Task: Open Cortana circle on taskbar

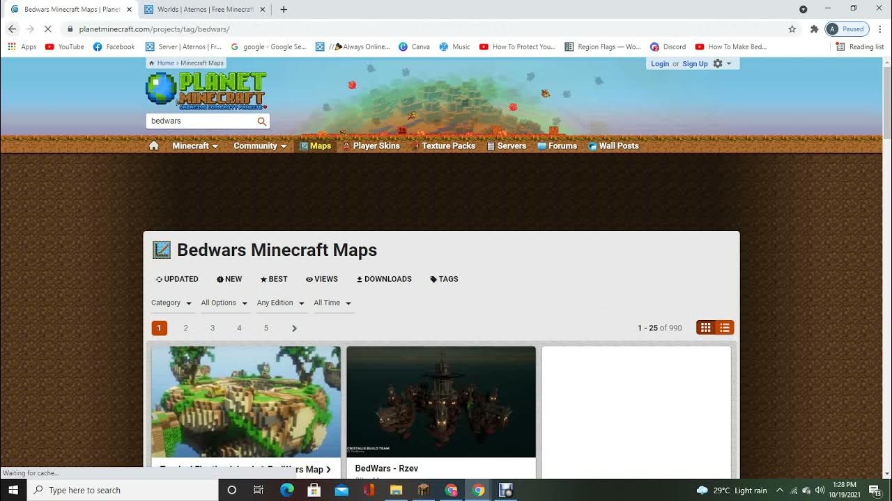Action: (x=232, y=490)
